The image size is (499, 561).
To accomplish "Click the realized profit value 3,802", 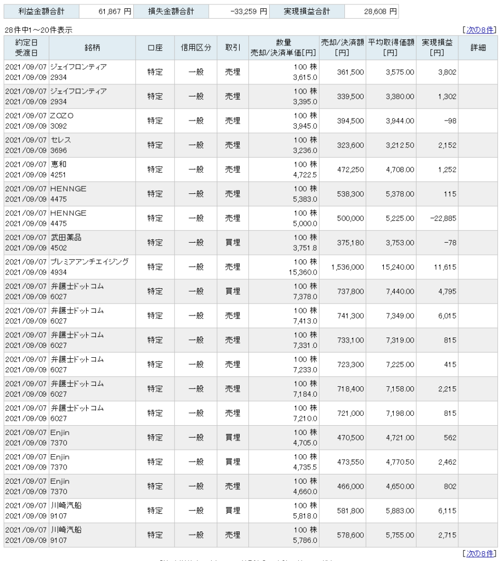I will [447, 72].
